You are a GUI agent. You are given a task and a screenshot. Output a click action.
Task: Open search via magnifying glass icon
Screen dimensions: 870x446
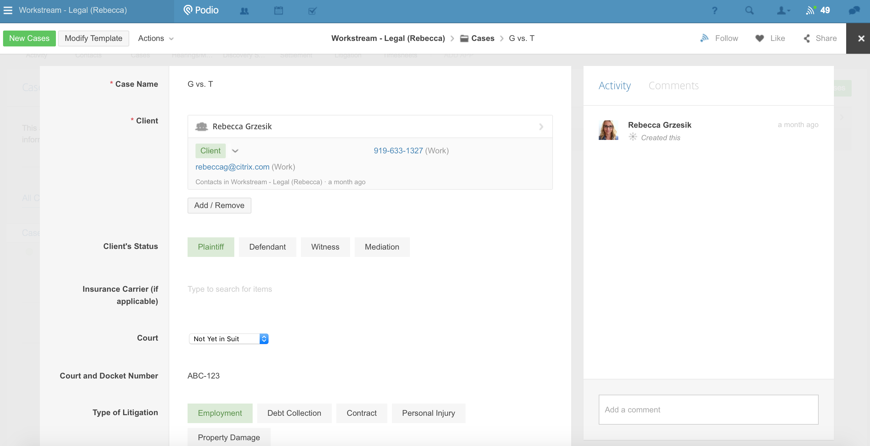tap(749, 11)
